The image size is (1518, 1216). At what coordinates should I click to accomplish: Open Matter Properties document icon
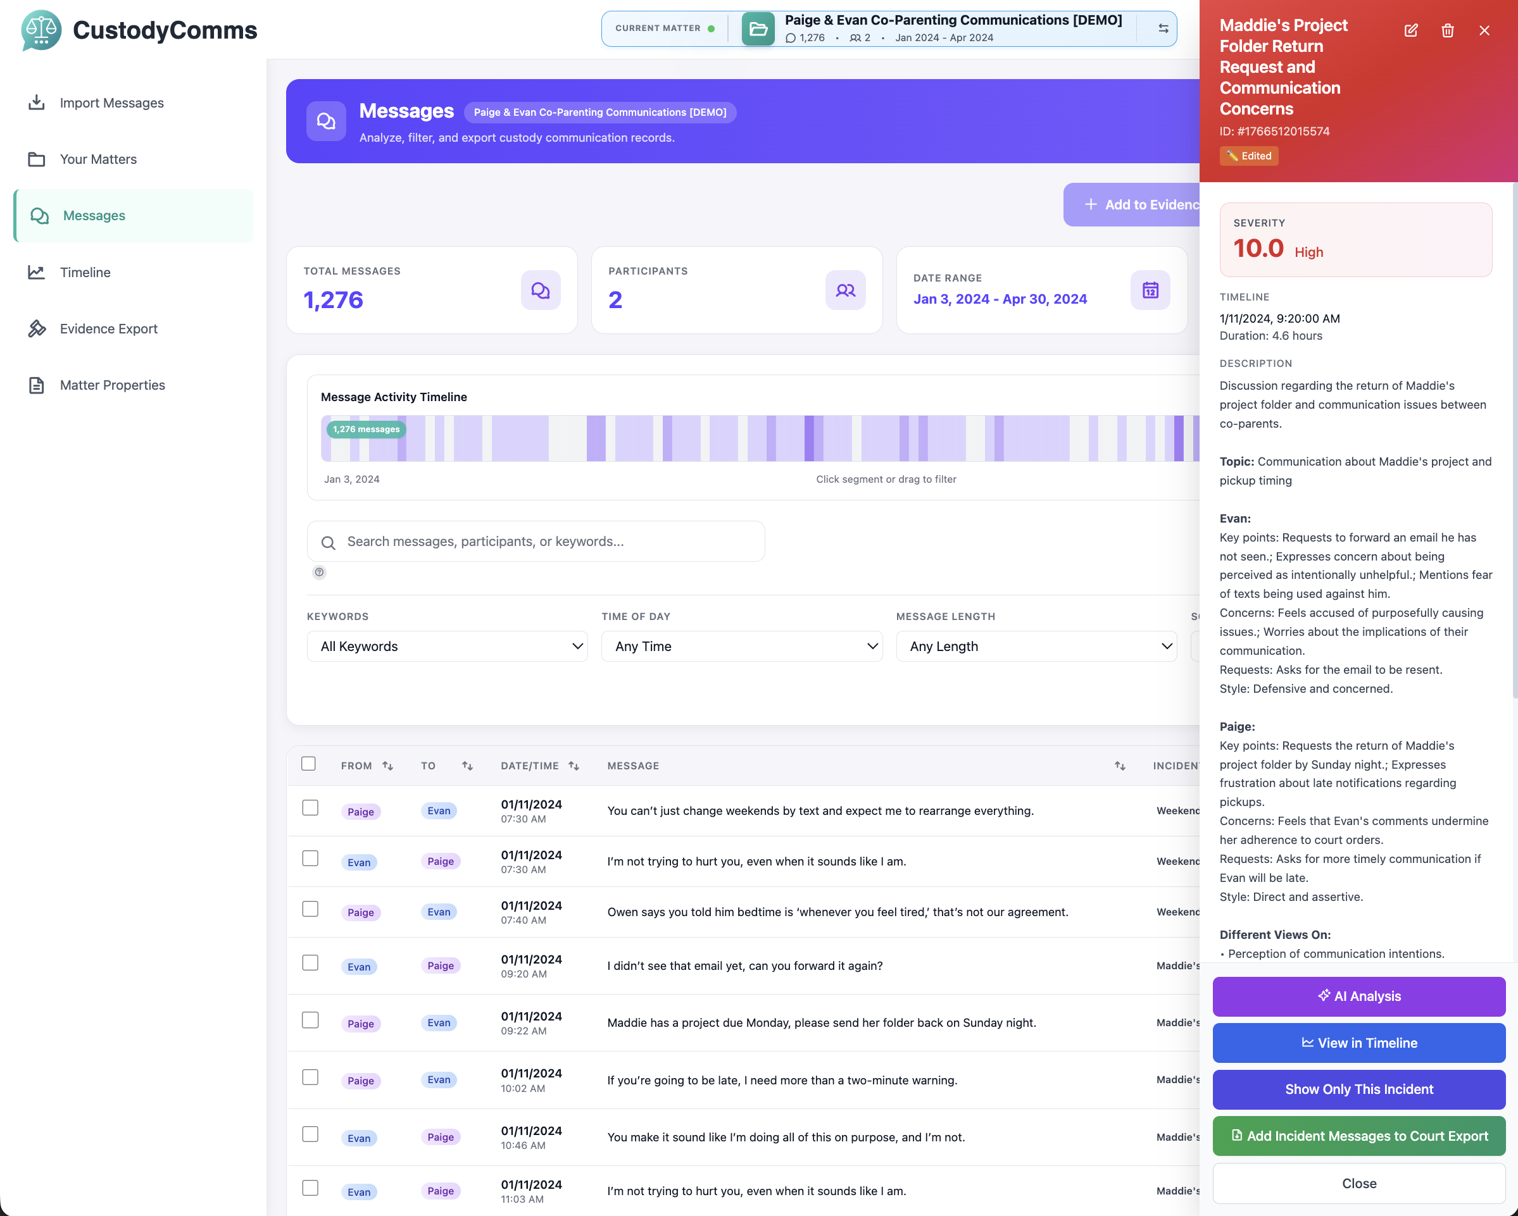37,384
